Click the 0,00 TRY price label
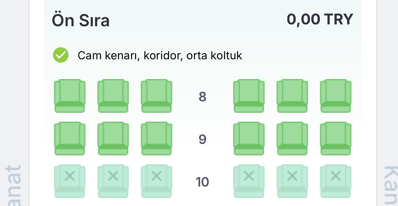 (320, 19)
